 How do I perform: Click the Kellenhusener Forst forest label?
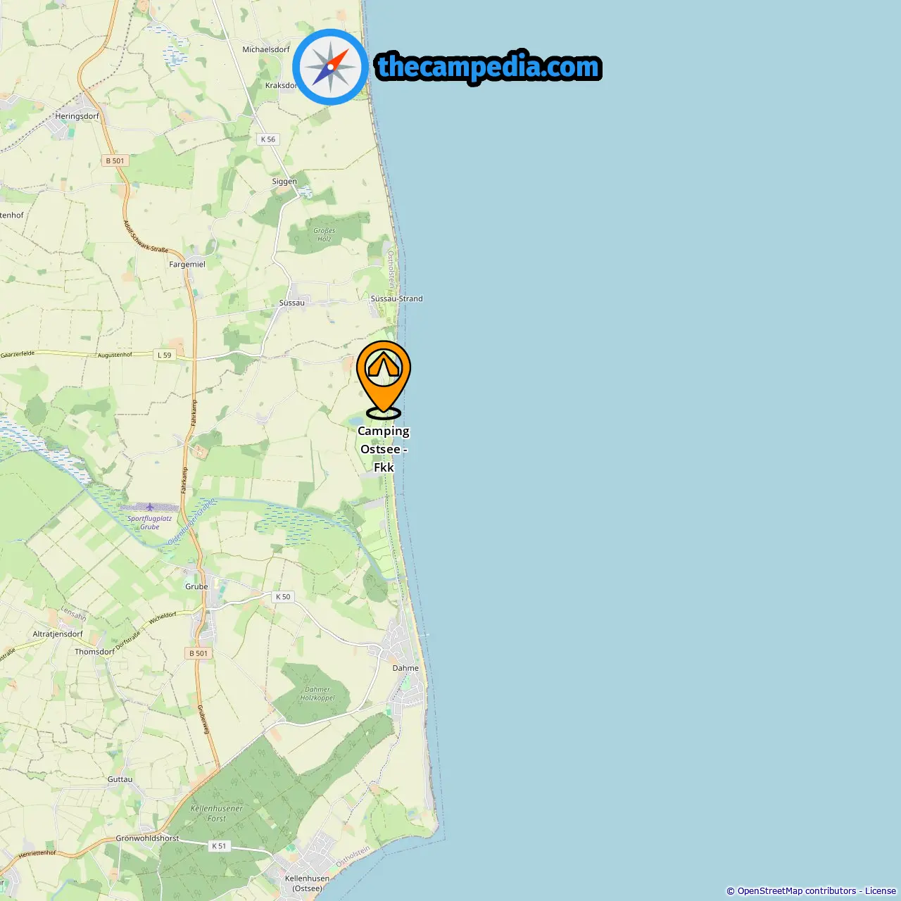(x=217, y=813)
